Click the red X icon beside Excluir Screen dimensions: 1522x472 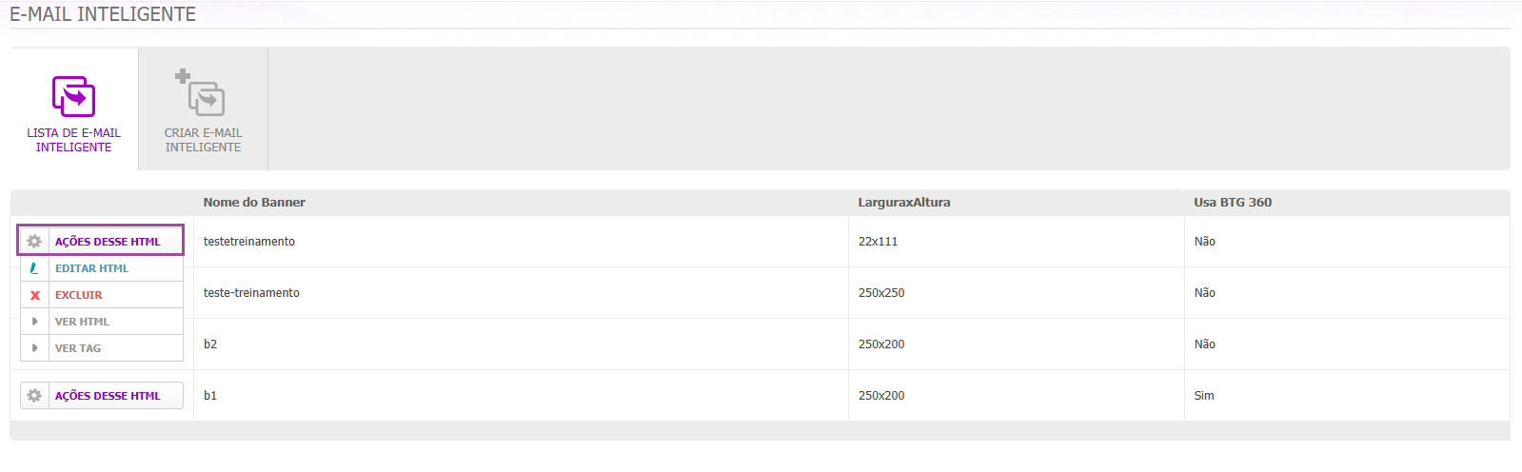click(35, 295)
